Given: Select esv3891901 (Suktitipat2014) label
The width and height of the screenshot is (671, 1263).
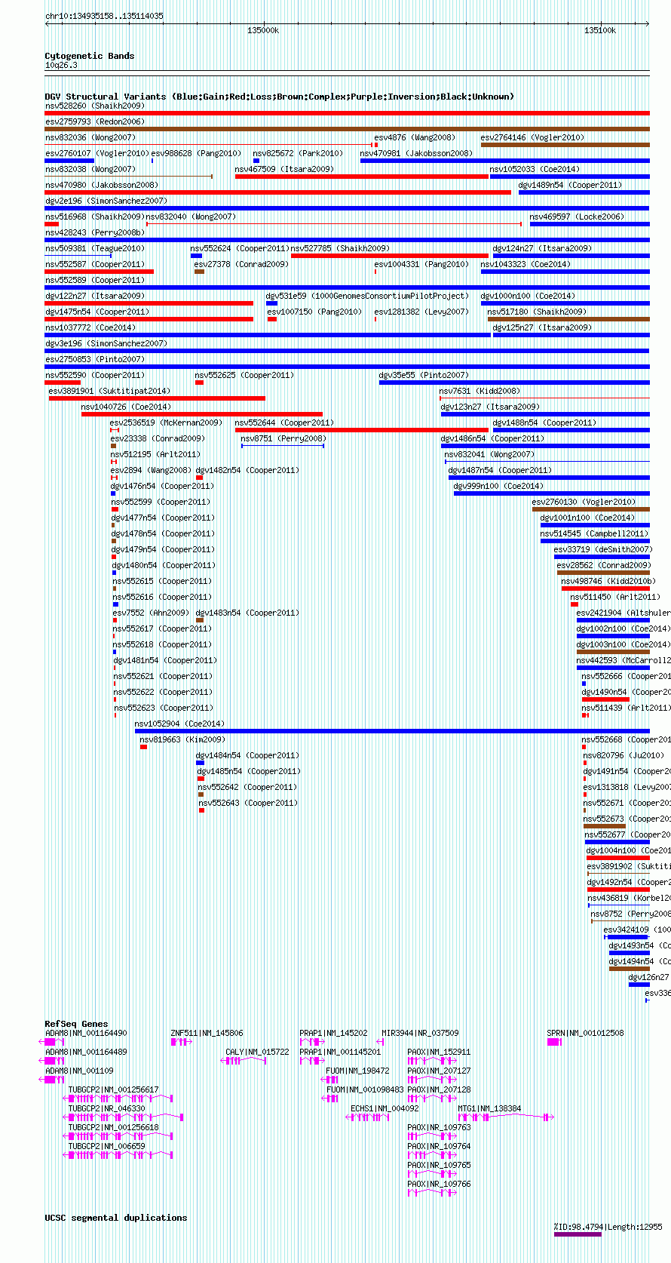Looking at the screenshot, I should click(110, 391).
